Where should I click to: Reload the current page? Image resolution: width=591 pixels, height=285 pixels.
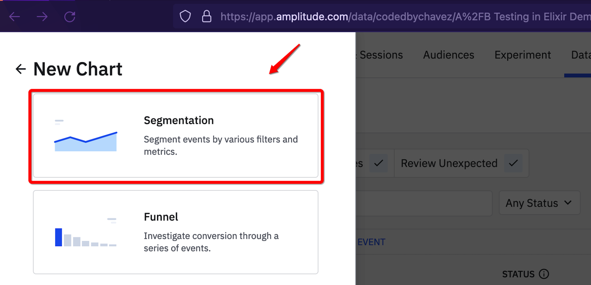[70, 17]
